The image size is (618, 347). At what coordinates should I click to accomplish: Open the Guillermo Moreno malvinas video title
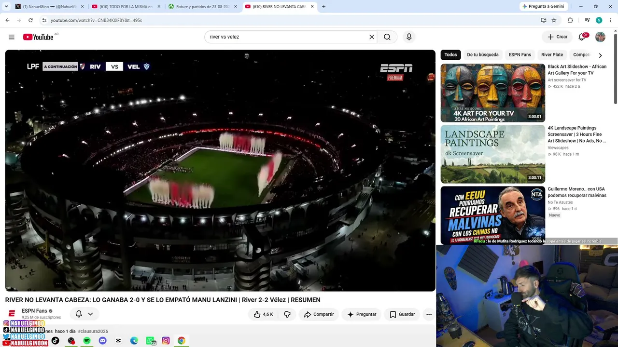pyautogui.click(x=577, y=192)
